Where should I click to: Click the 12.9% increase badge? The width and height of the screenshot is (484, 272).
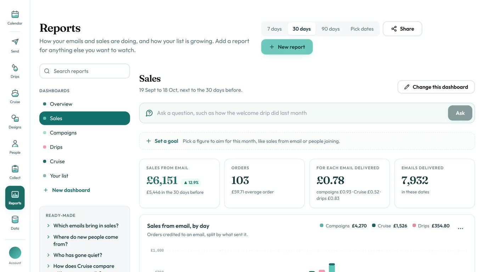pyautogui.click(x=191, y=182)
